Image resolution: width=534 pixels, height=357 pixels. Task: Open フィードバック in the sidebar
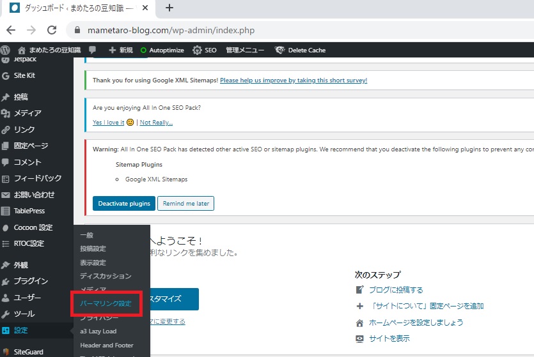pos(36,178)
